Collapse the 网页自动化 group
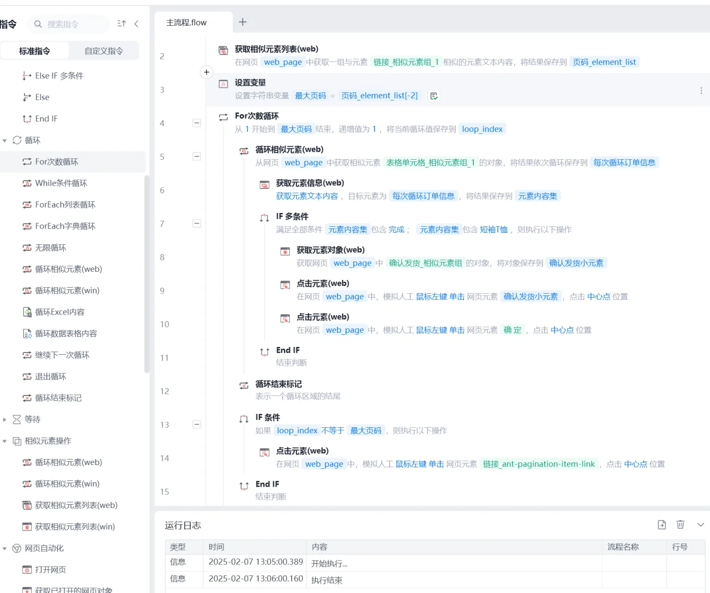Image resolution: width=710 pixels, height=593 pixels. tap(4, 548)
